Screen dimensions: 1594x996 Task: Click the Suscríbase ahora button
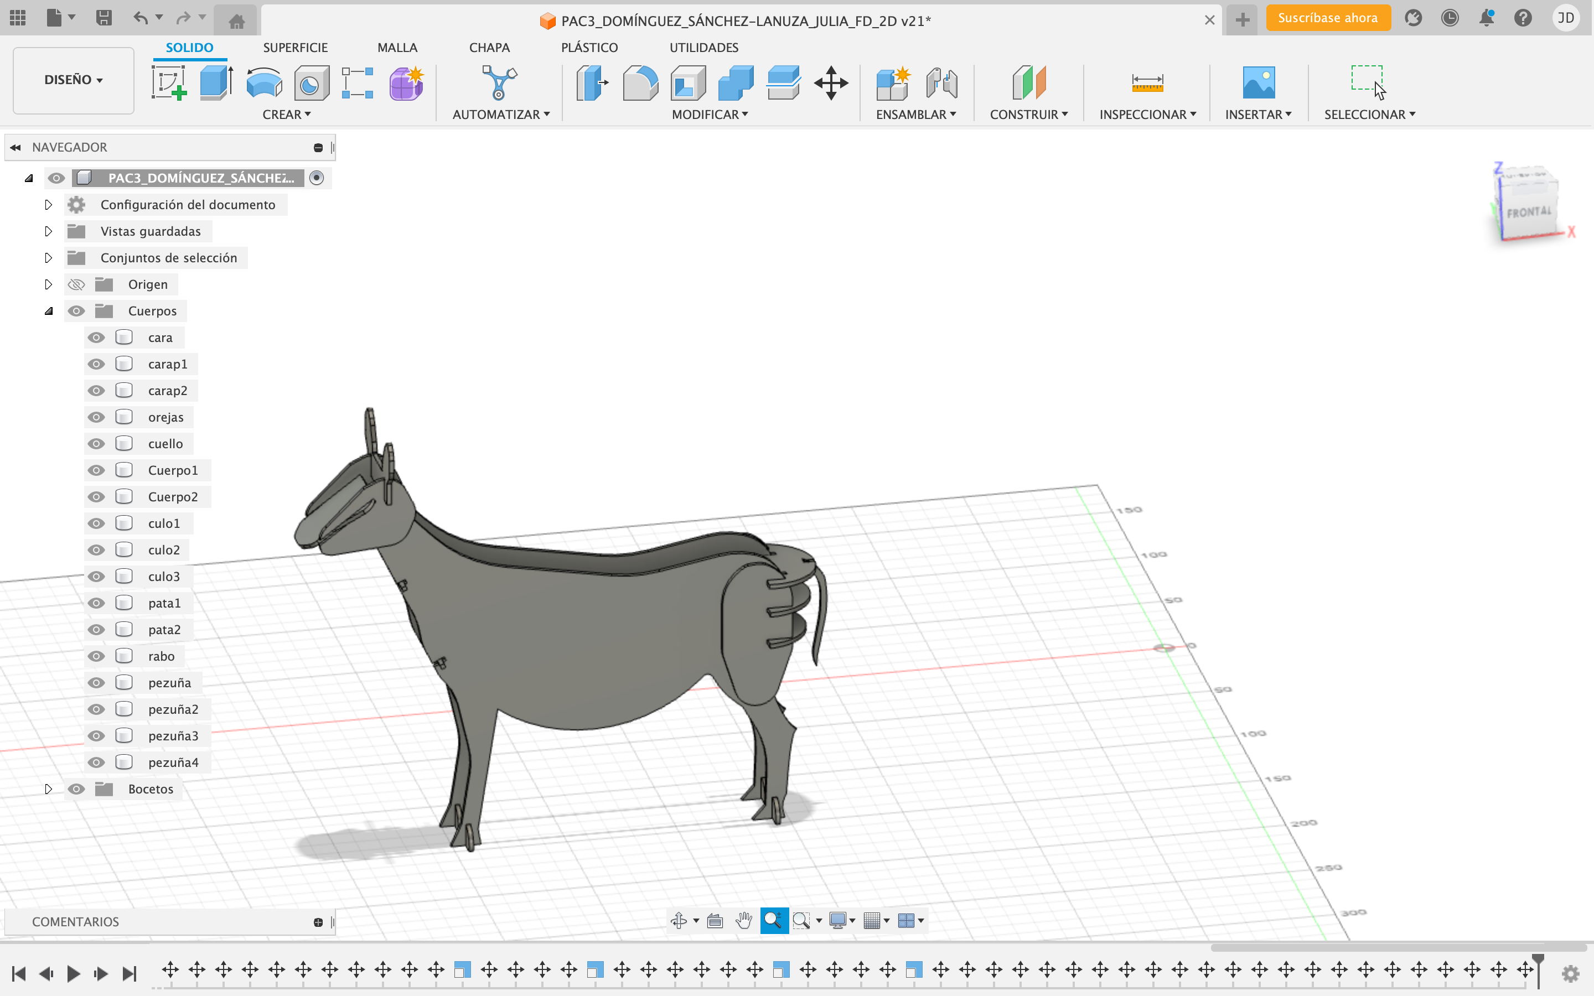point(1328,18)
